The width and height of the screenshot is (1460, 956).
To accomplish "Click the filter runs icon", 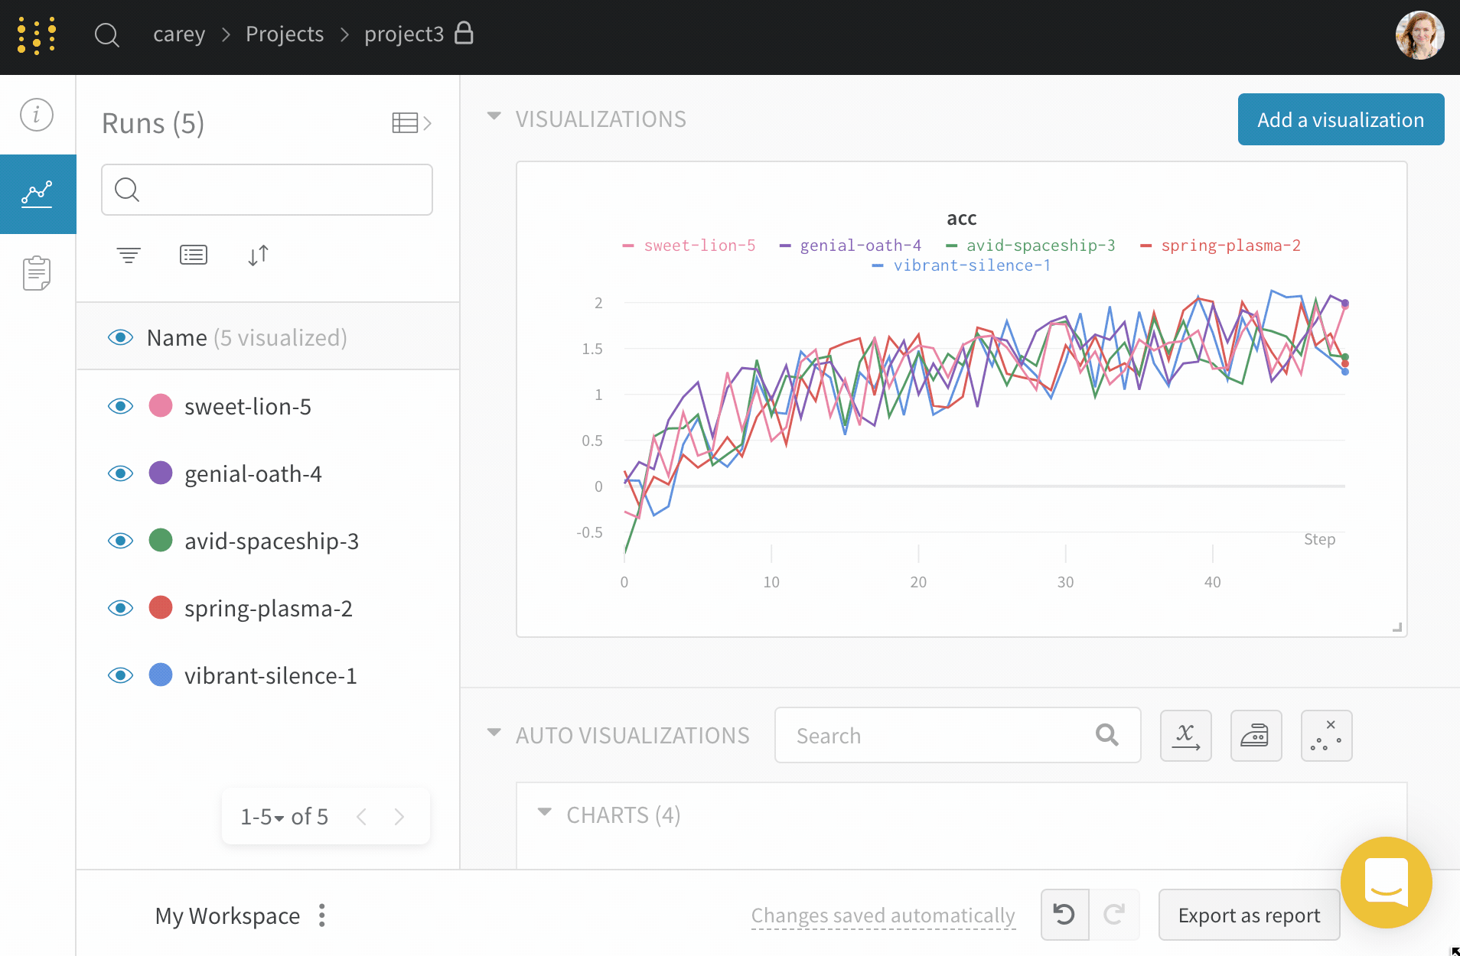I will [129, 255].
